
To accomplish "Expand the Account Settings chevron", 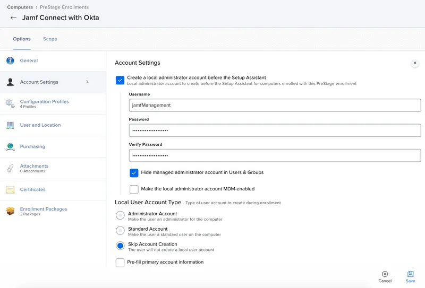I will click(x=87, y=82).
